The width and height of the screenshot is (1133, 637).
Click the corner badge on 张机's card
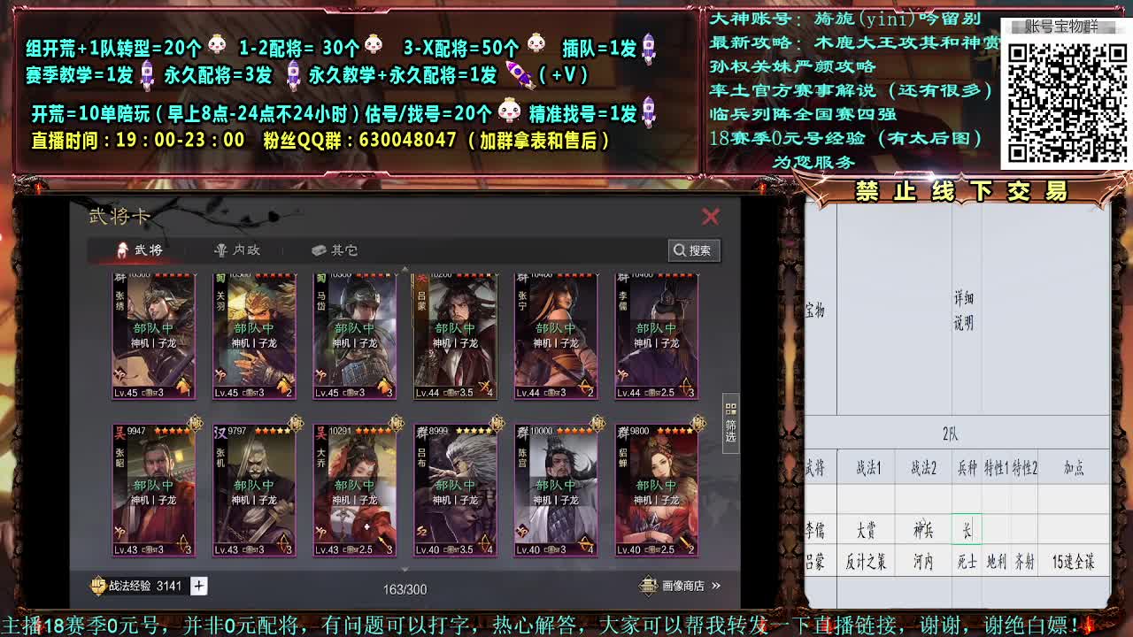coord(296,424)
